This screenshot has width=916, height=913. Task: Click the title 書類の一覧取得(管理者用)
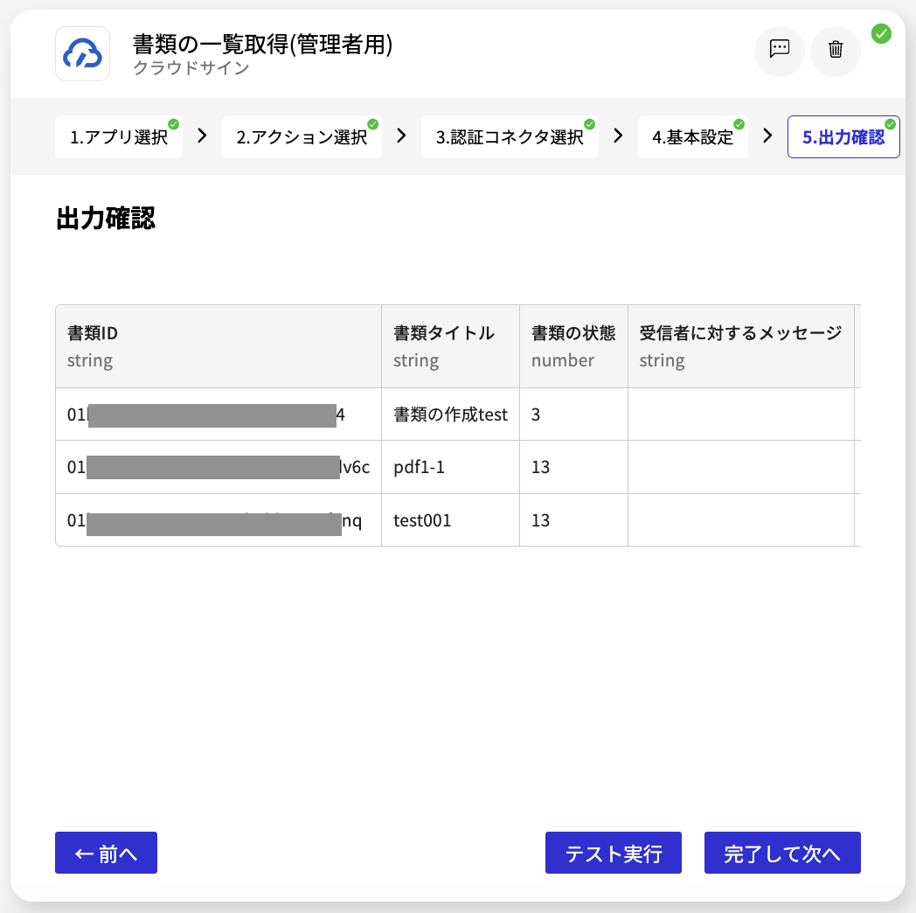click(x=263, y=44)
